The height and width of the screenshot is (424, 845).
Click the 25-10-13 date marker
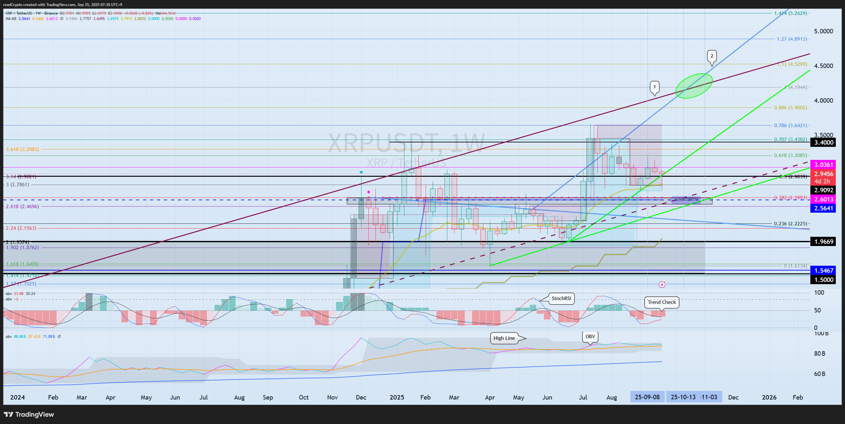pos(683,397)
